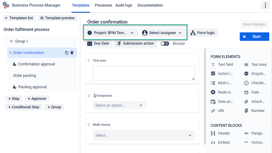This screenshot has width=272, height=153.
Task: Click the approver icon next to Confirmation approval
Action: (x=15, y=64)
